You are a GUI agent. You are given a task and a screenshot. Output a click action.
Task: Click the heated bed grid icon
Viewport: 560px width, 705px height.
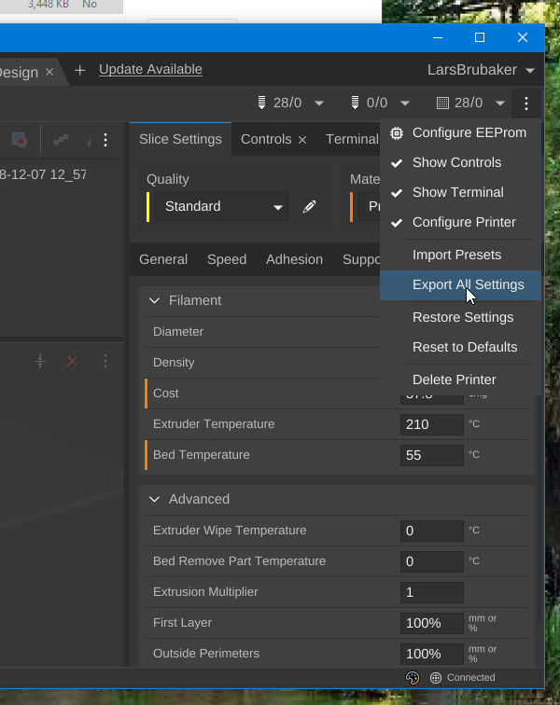442,103
